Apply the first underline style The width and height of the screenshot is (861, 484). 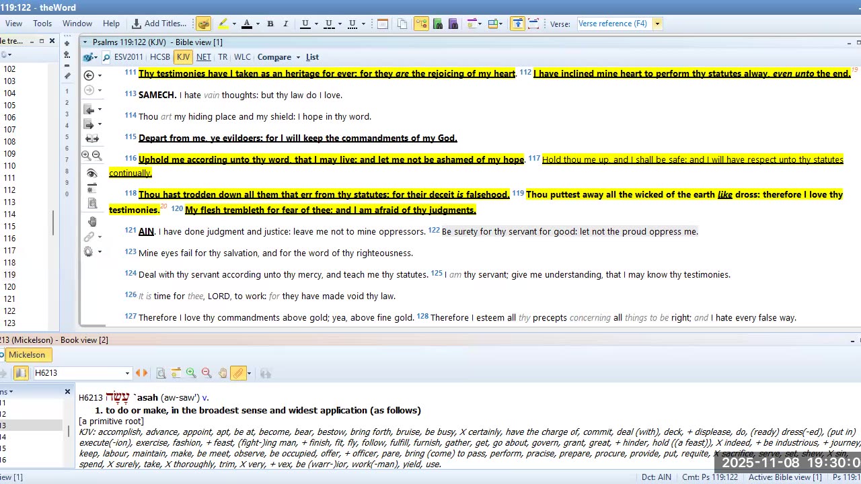click(x=305, y=24)
